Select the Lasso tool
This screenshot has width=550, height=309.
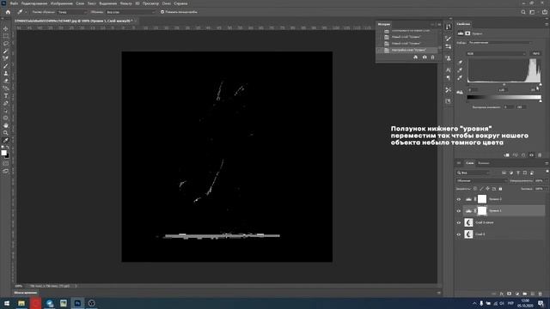[6, 44]
